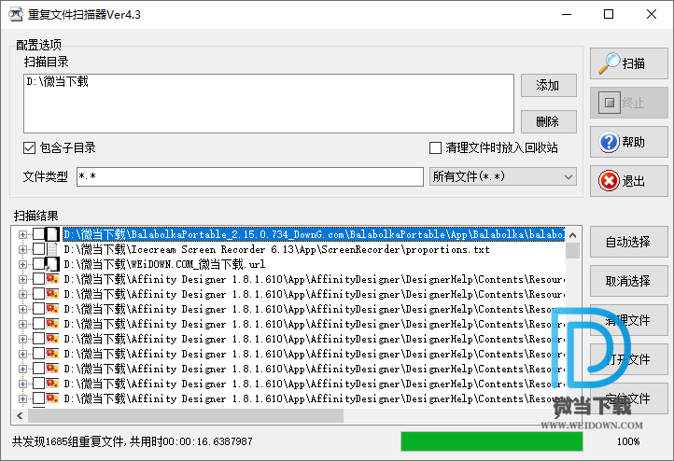The image size is (674, 461).
Task: Check the box for Icecream Screen Recorder proportions.txt
Action: [38, 249]
